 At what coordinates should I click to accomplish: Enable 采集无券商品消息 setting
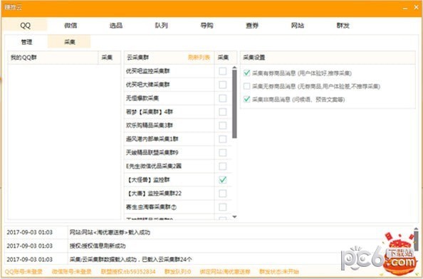coord(246,86)
